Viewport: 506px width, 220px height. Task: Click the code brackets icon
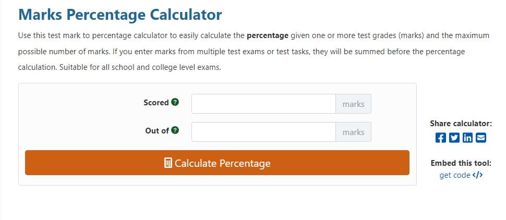[478, 175]
